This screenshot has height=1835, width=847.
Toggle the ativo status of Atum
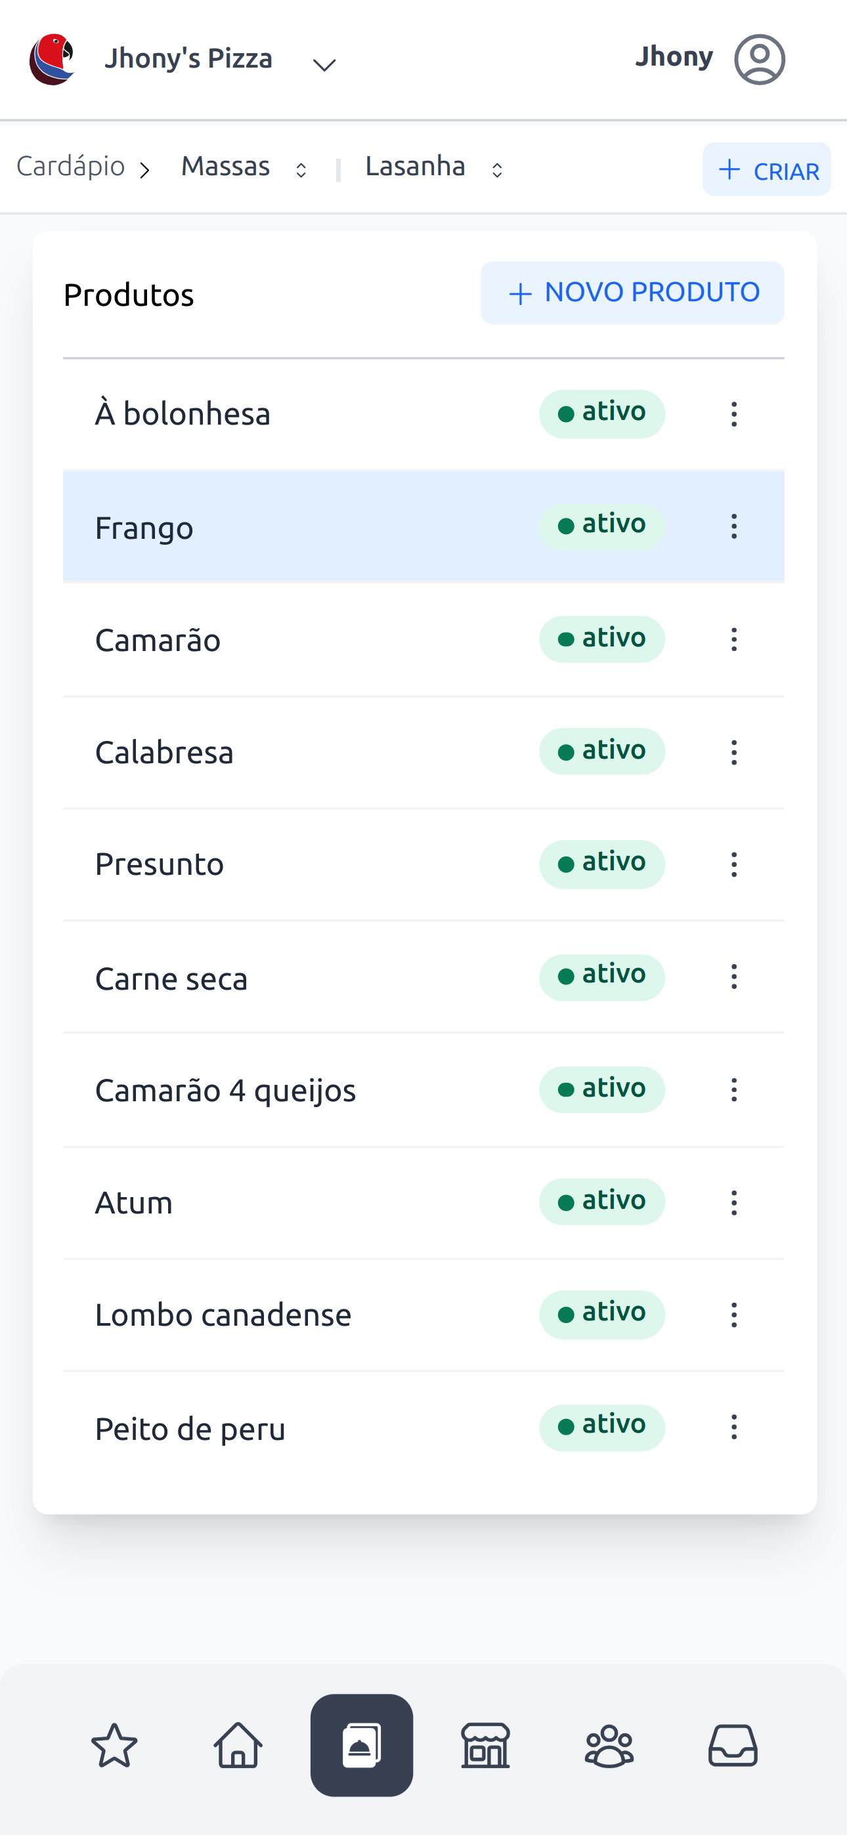601,1202
